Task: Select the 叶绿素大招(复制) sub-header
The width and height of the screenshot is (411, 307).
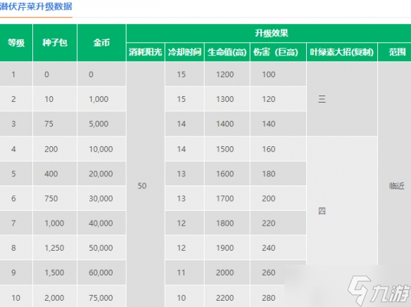Action: (342, 52)
